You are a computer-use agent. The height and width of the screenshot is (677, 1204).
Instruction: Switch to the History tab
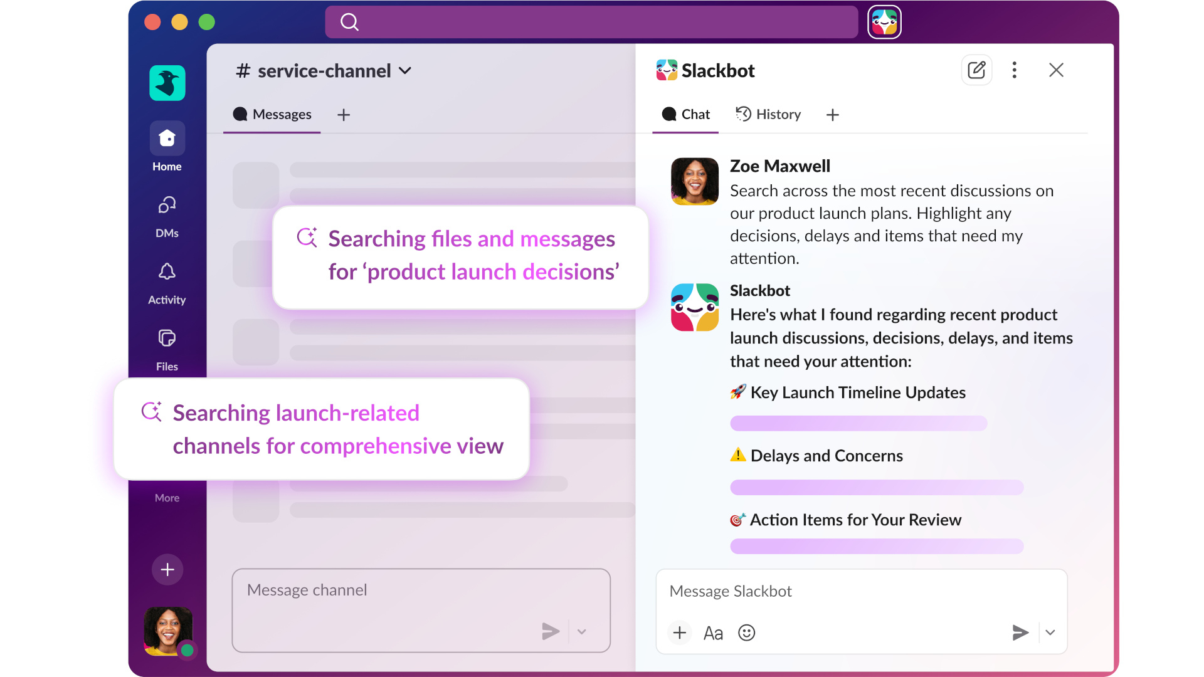[768, 114]
